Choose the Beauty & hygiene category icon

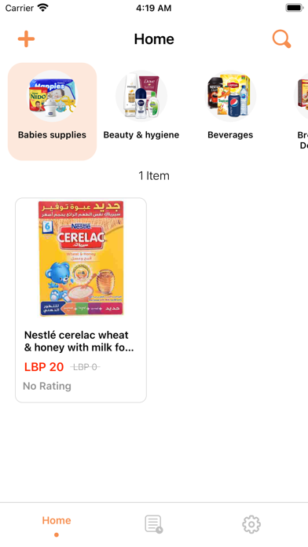[141, 96]
